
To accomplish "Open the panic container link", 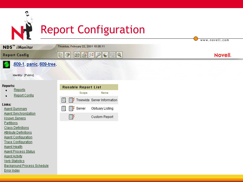I will 32,64.
